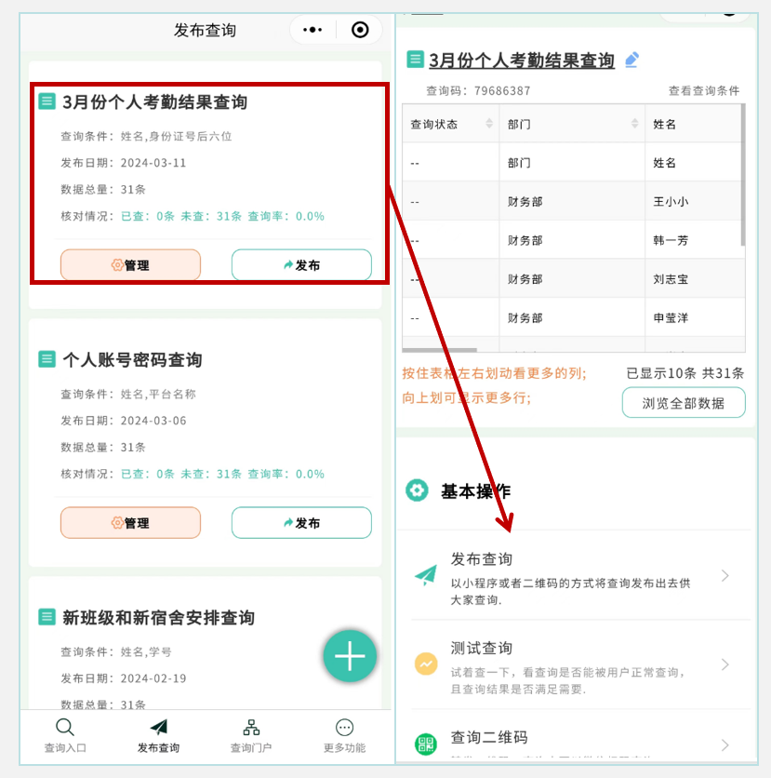Sort by the 部门 column arrows
771x778 pixels.
point(634,124)
